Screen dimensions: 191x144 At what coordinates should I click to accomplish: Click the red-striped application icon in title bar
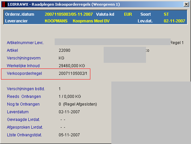tap(4, 4)
